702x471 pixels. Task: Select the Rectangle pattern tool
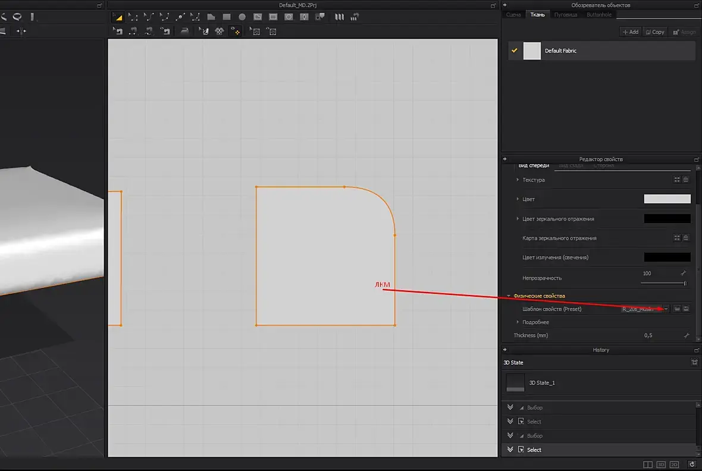click(x=227, y=17)
